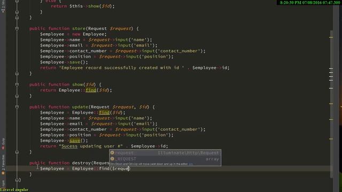
Task: Select the '_REQUEST' array completion suggestion
Action: click(x=165, y=159)
